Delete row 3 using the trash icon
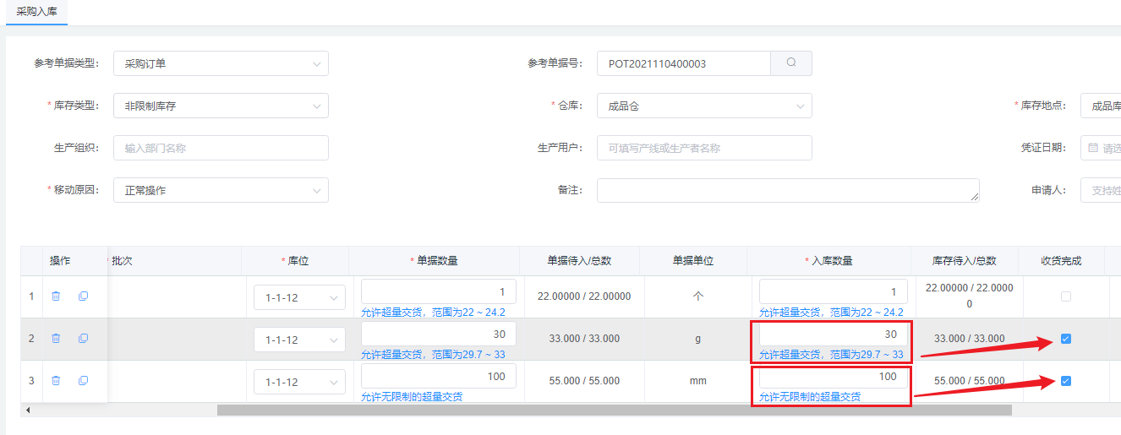The image size is (1121, 435). coord(56,381)
